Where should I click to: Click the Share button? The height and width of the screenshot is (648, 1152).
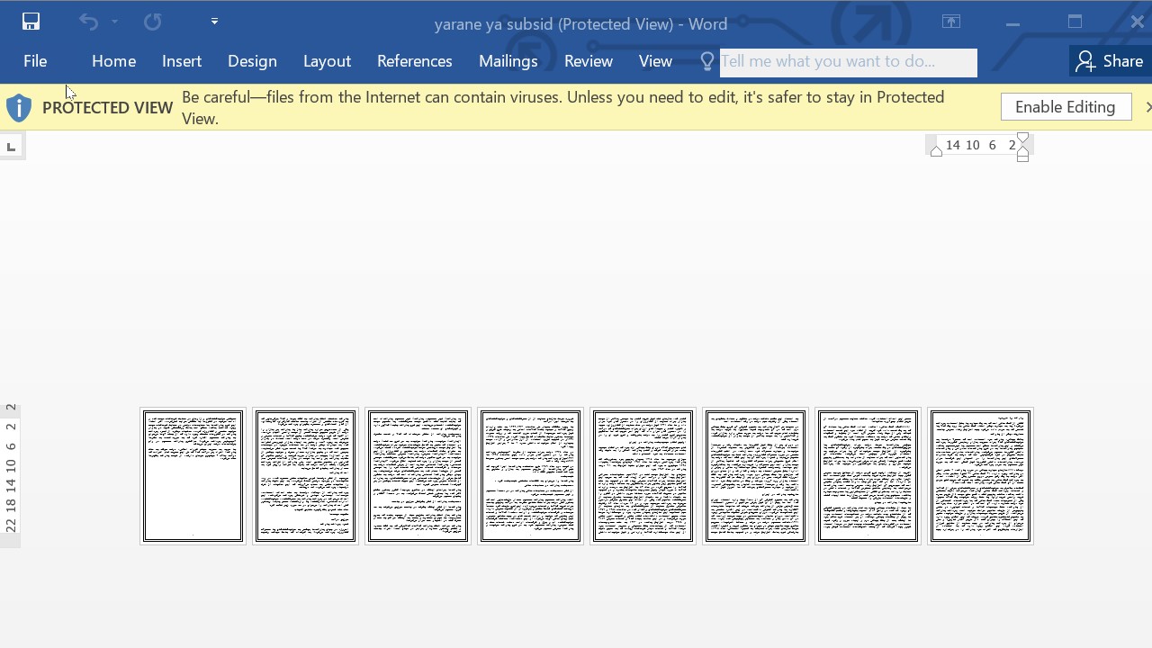(x=1110, y=61)
